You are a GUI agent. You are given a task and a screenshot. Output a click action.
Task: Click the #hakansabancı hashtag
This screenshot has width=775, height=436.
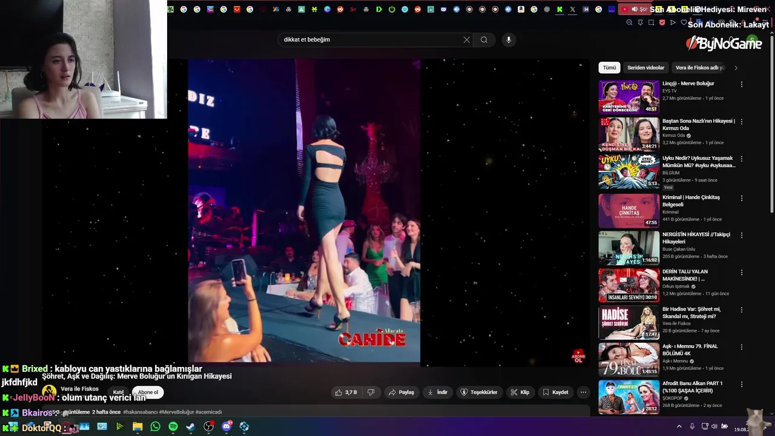point(140,412)
